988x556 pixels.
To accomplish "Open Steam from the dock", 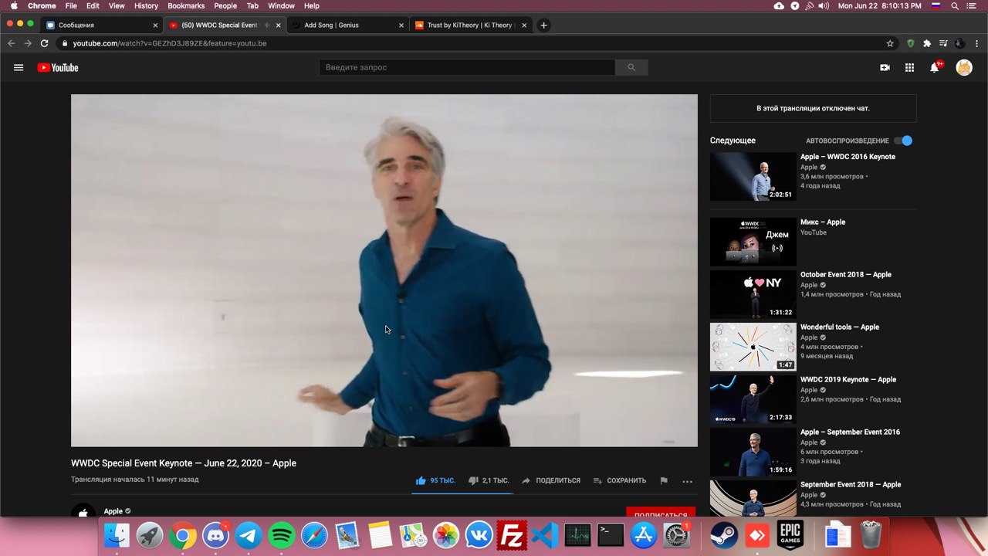I will [723, 535].
